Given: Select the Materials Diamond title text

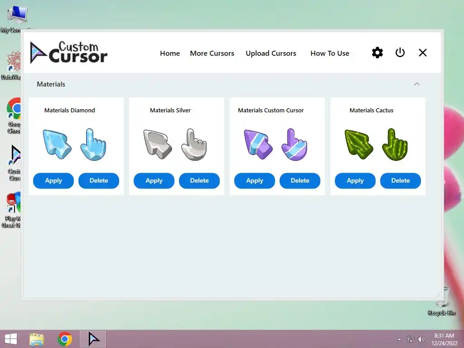Looking at the screenshot, I should [69, 111].
